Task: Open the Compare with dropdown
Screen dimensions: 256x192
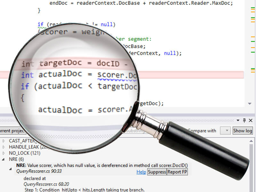Action: click(227, 131)
